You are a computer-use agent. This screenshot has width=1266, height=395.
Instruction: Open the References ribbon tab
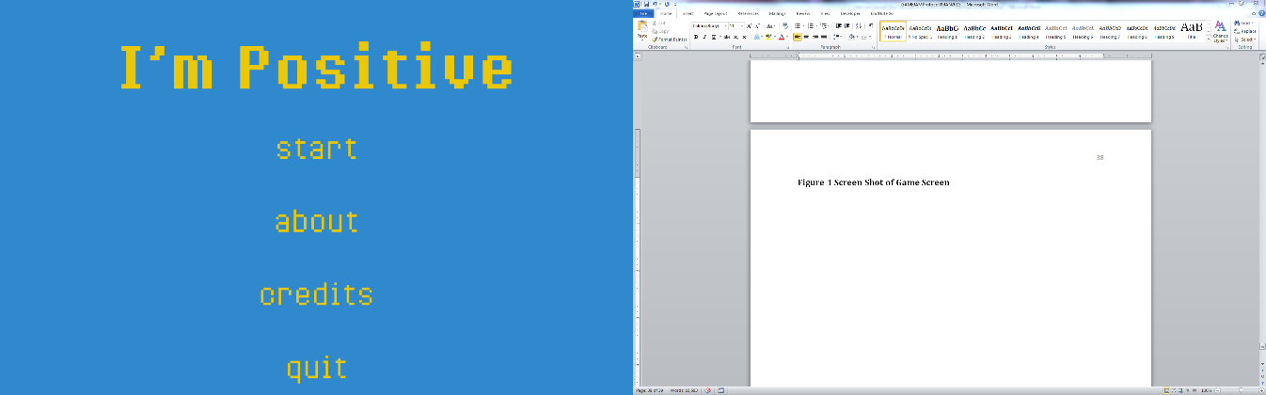[x=749, y=14]
